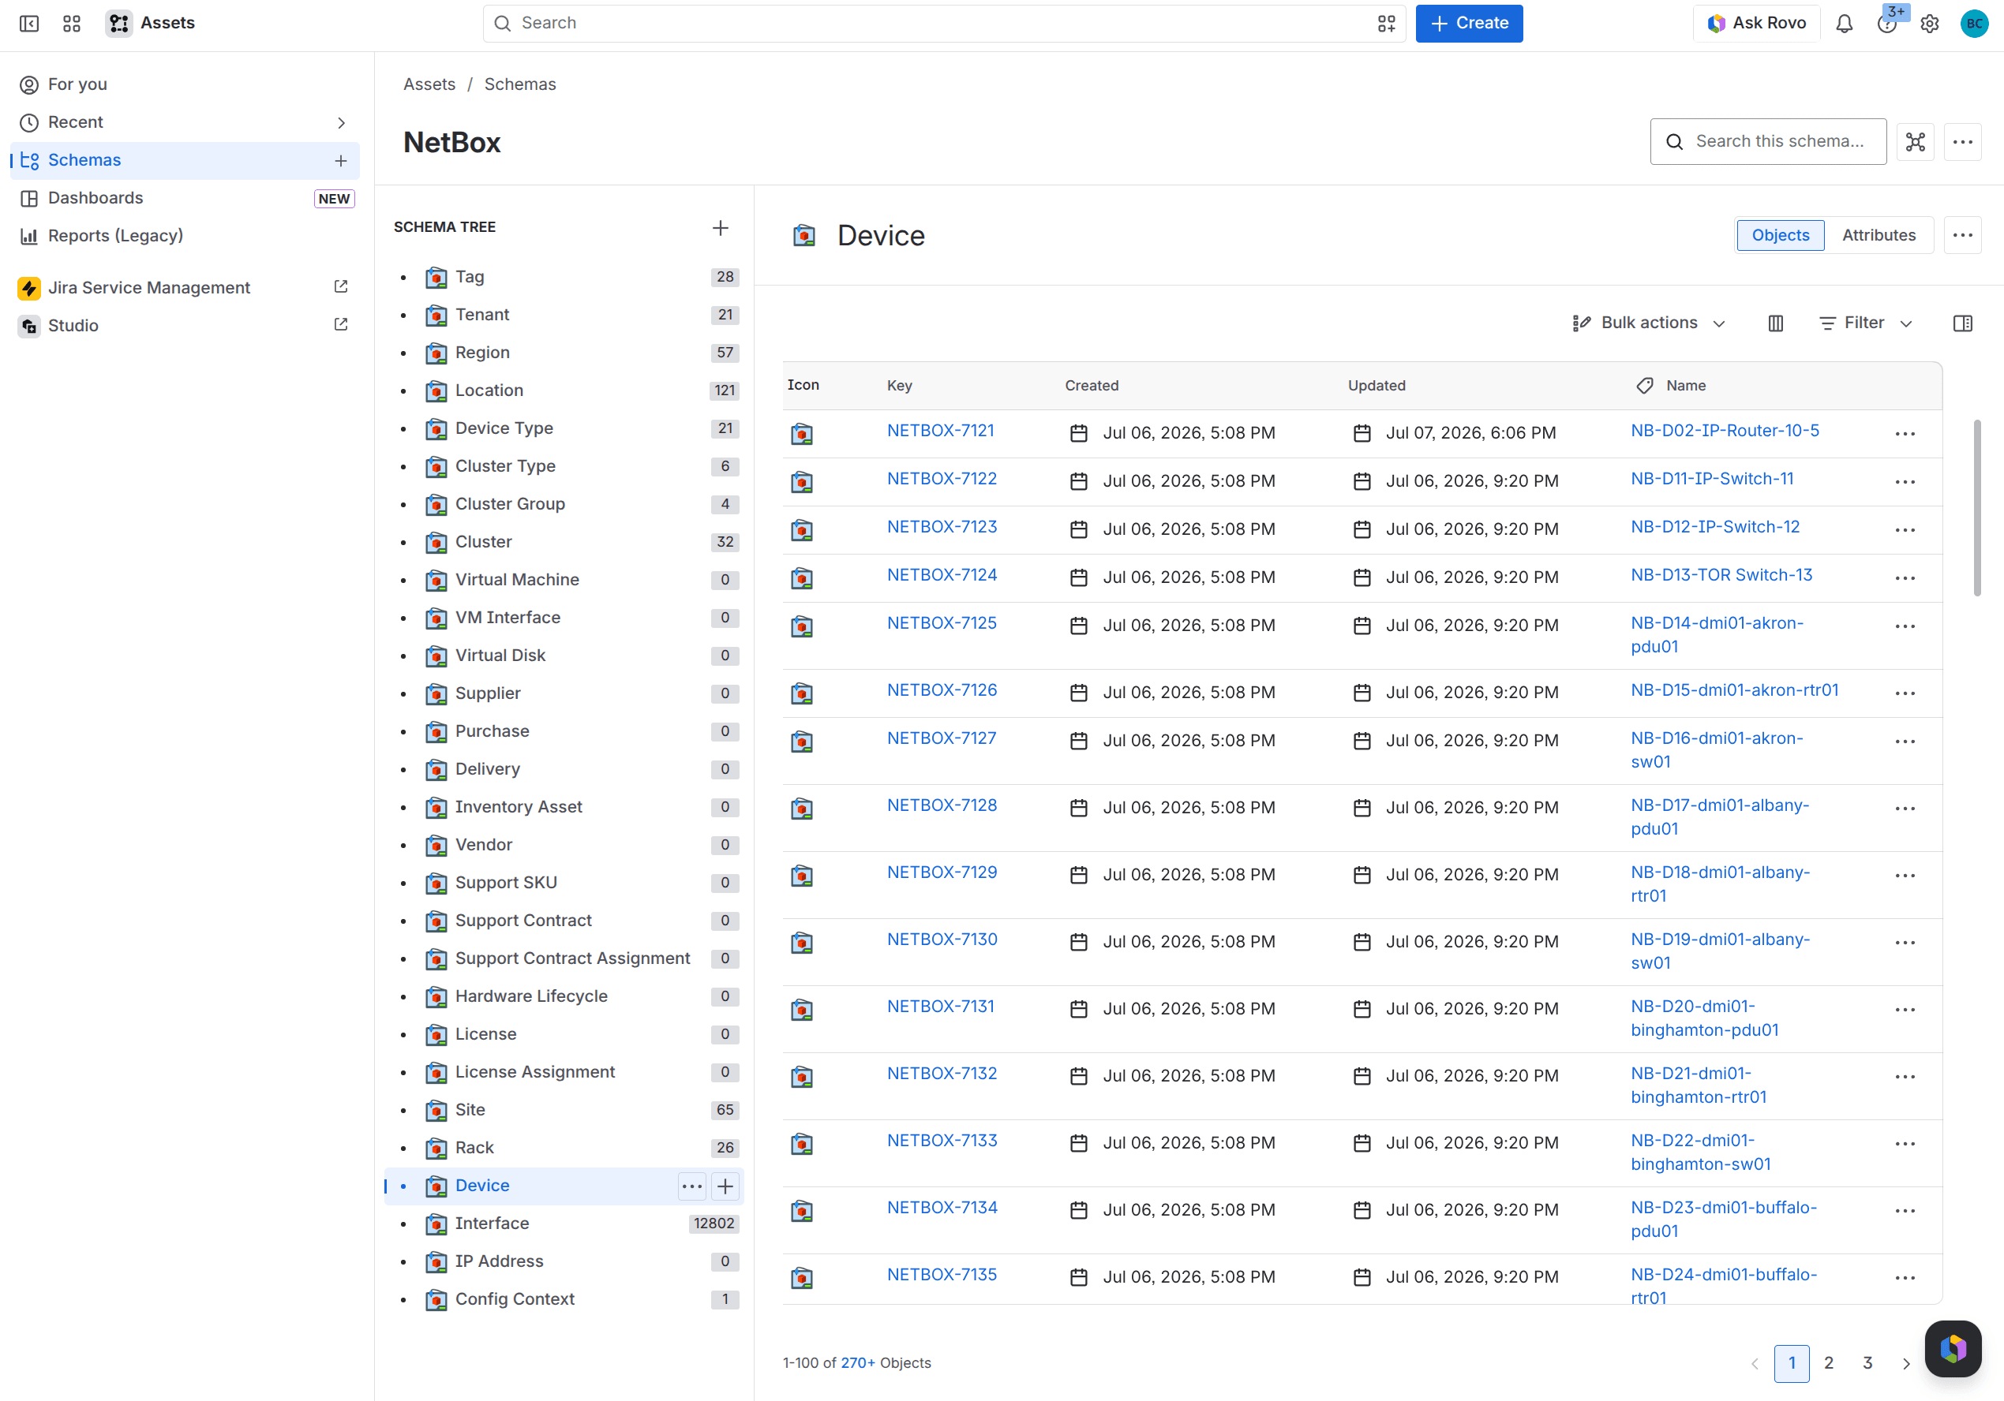Open schema graph view icon
Image resolution: width=2004 pixels, height=1401 pixels.
click(1915, 141)
